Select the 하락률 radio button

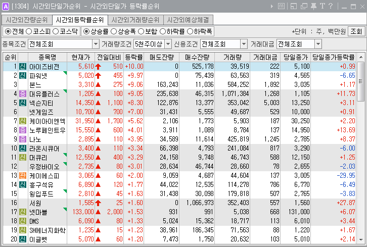click(x=162, y=31)
